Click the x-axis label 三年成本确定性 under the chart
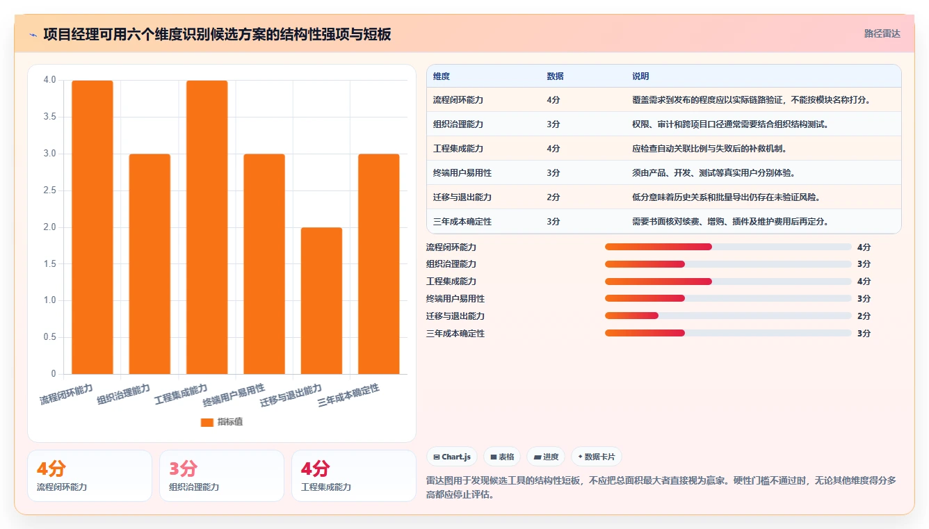929x529 pixels. (x=348, y=396)
